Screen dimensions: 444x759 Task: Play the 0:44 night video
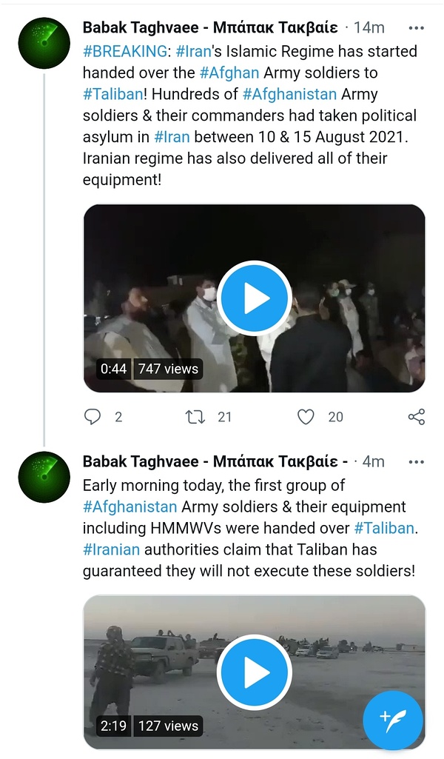(x=255, y=298)
